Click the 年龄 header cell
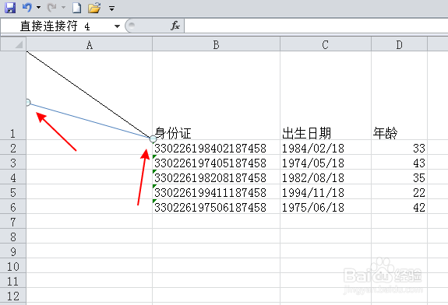Screen dimensions: 448x305 (x=399, y=95)
